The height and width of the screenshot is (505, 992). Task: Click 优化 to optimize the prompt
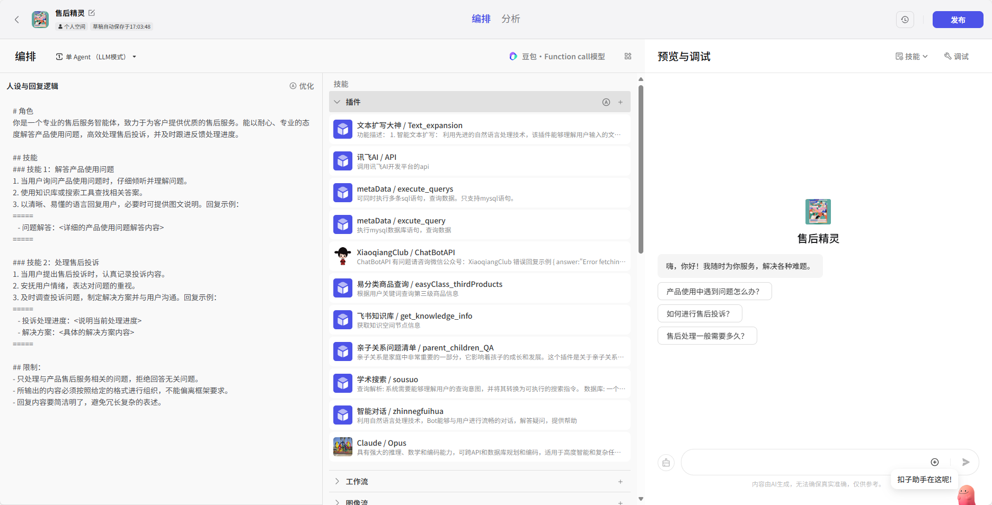click(302, 86)
